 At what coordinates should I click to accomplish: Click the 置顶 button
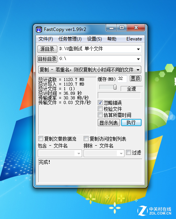tap(136, 78)
